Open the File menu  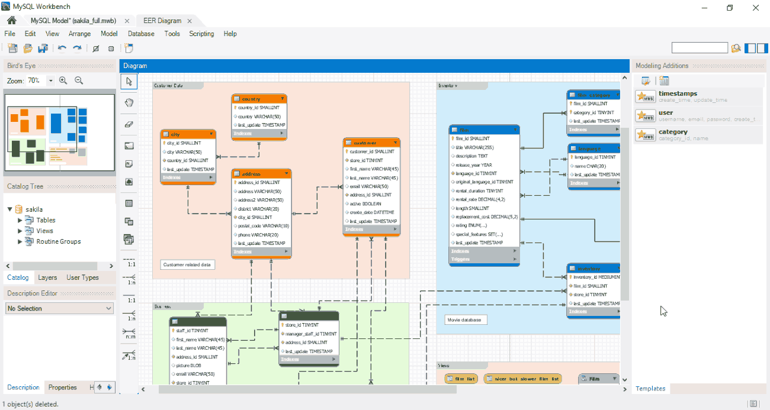pos(10,34)
